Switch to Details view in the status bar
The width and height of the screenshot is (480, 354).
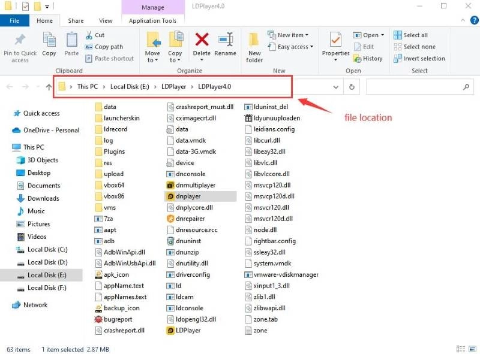(461, 349)
